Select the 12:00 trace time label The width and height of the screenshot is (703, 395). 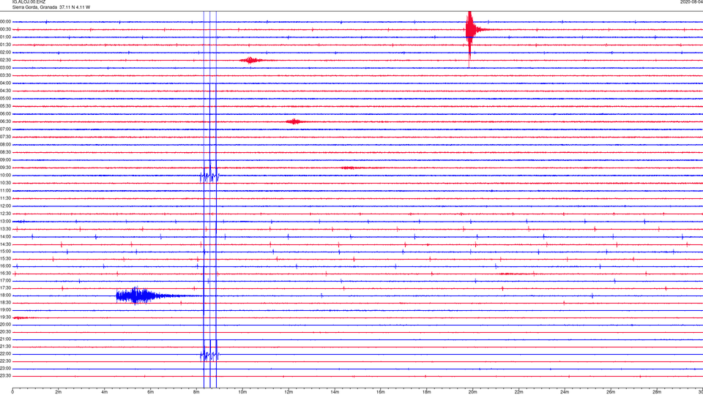click(5, 206)
